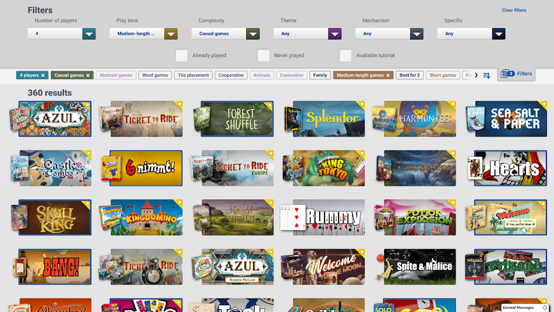Select the Best for 2 tag
Viewport: 554px width, 312px height.
(x=410, y=75)
